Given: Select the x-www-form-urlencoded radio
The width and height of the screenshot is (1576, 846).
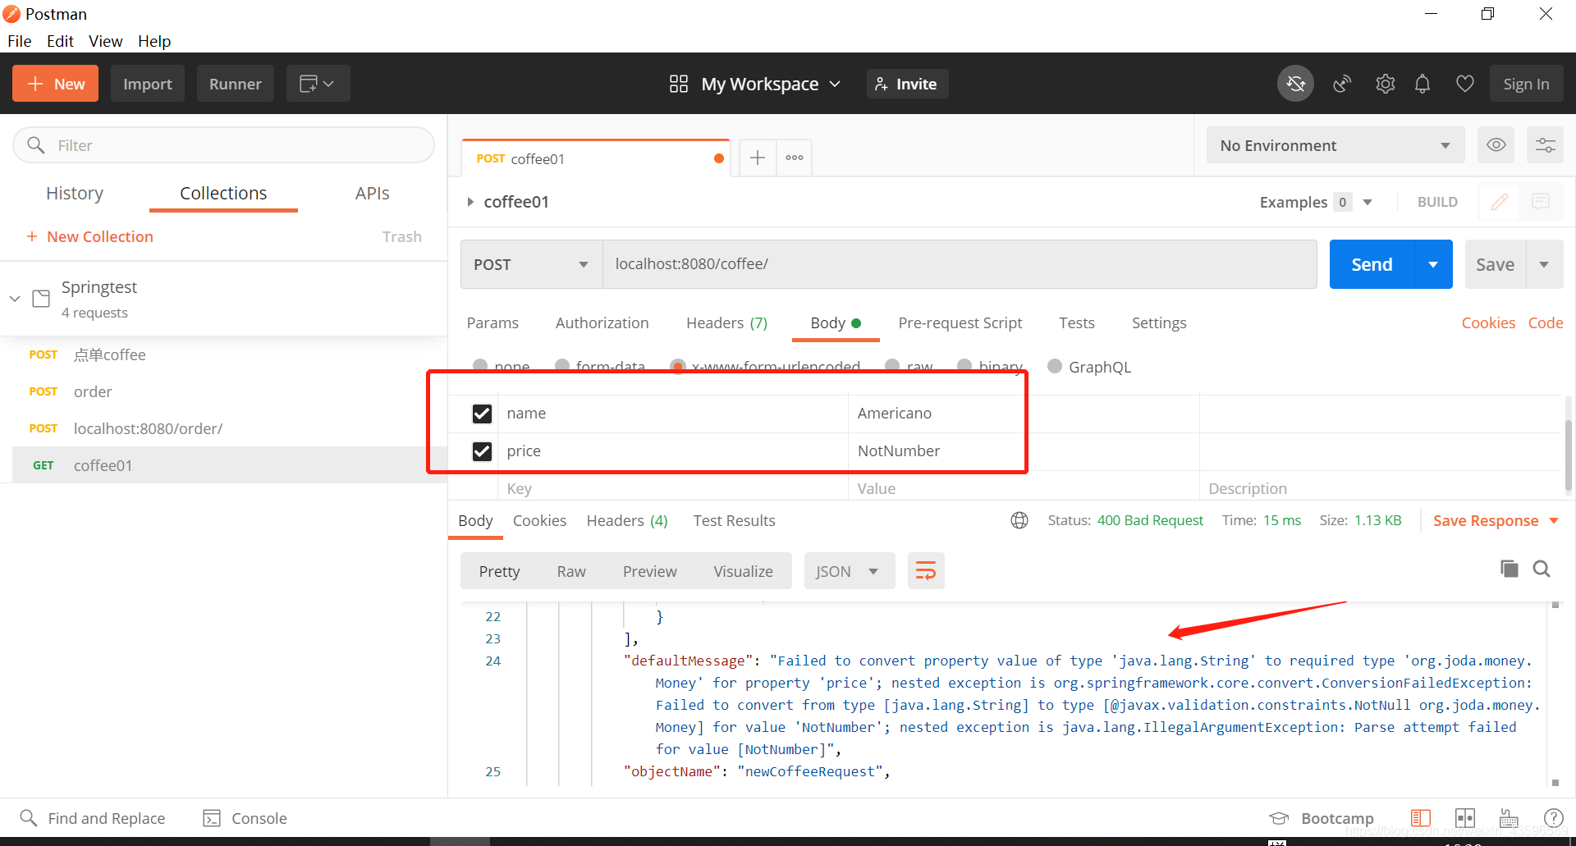Looking at the screenshot, I should (x=678, y=366).
